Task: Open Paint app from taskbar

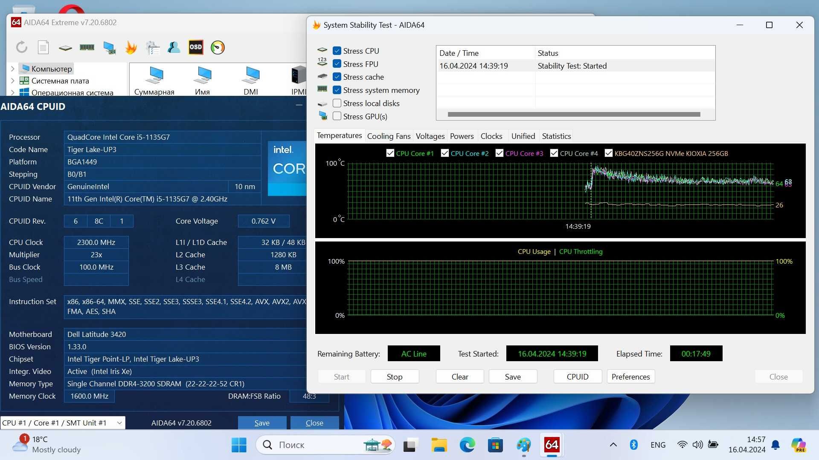Action: point(523,445)
